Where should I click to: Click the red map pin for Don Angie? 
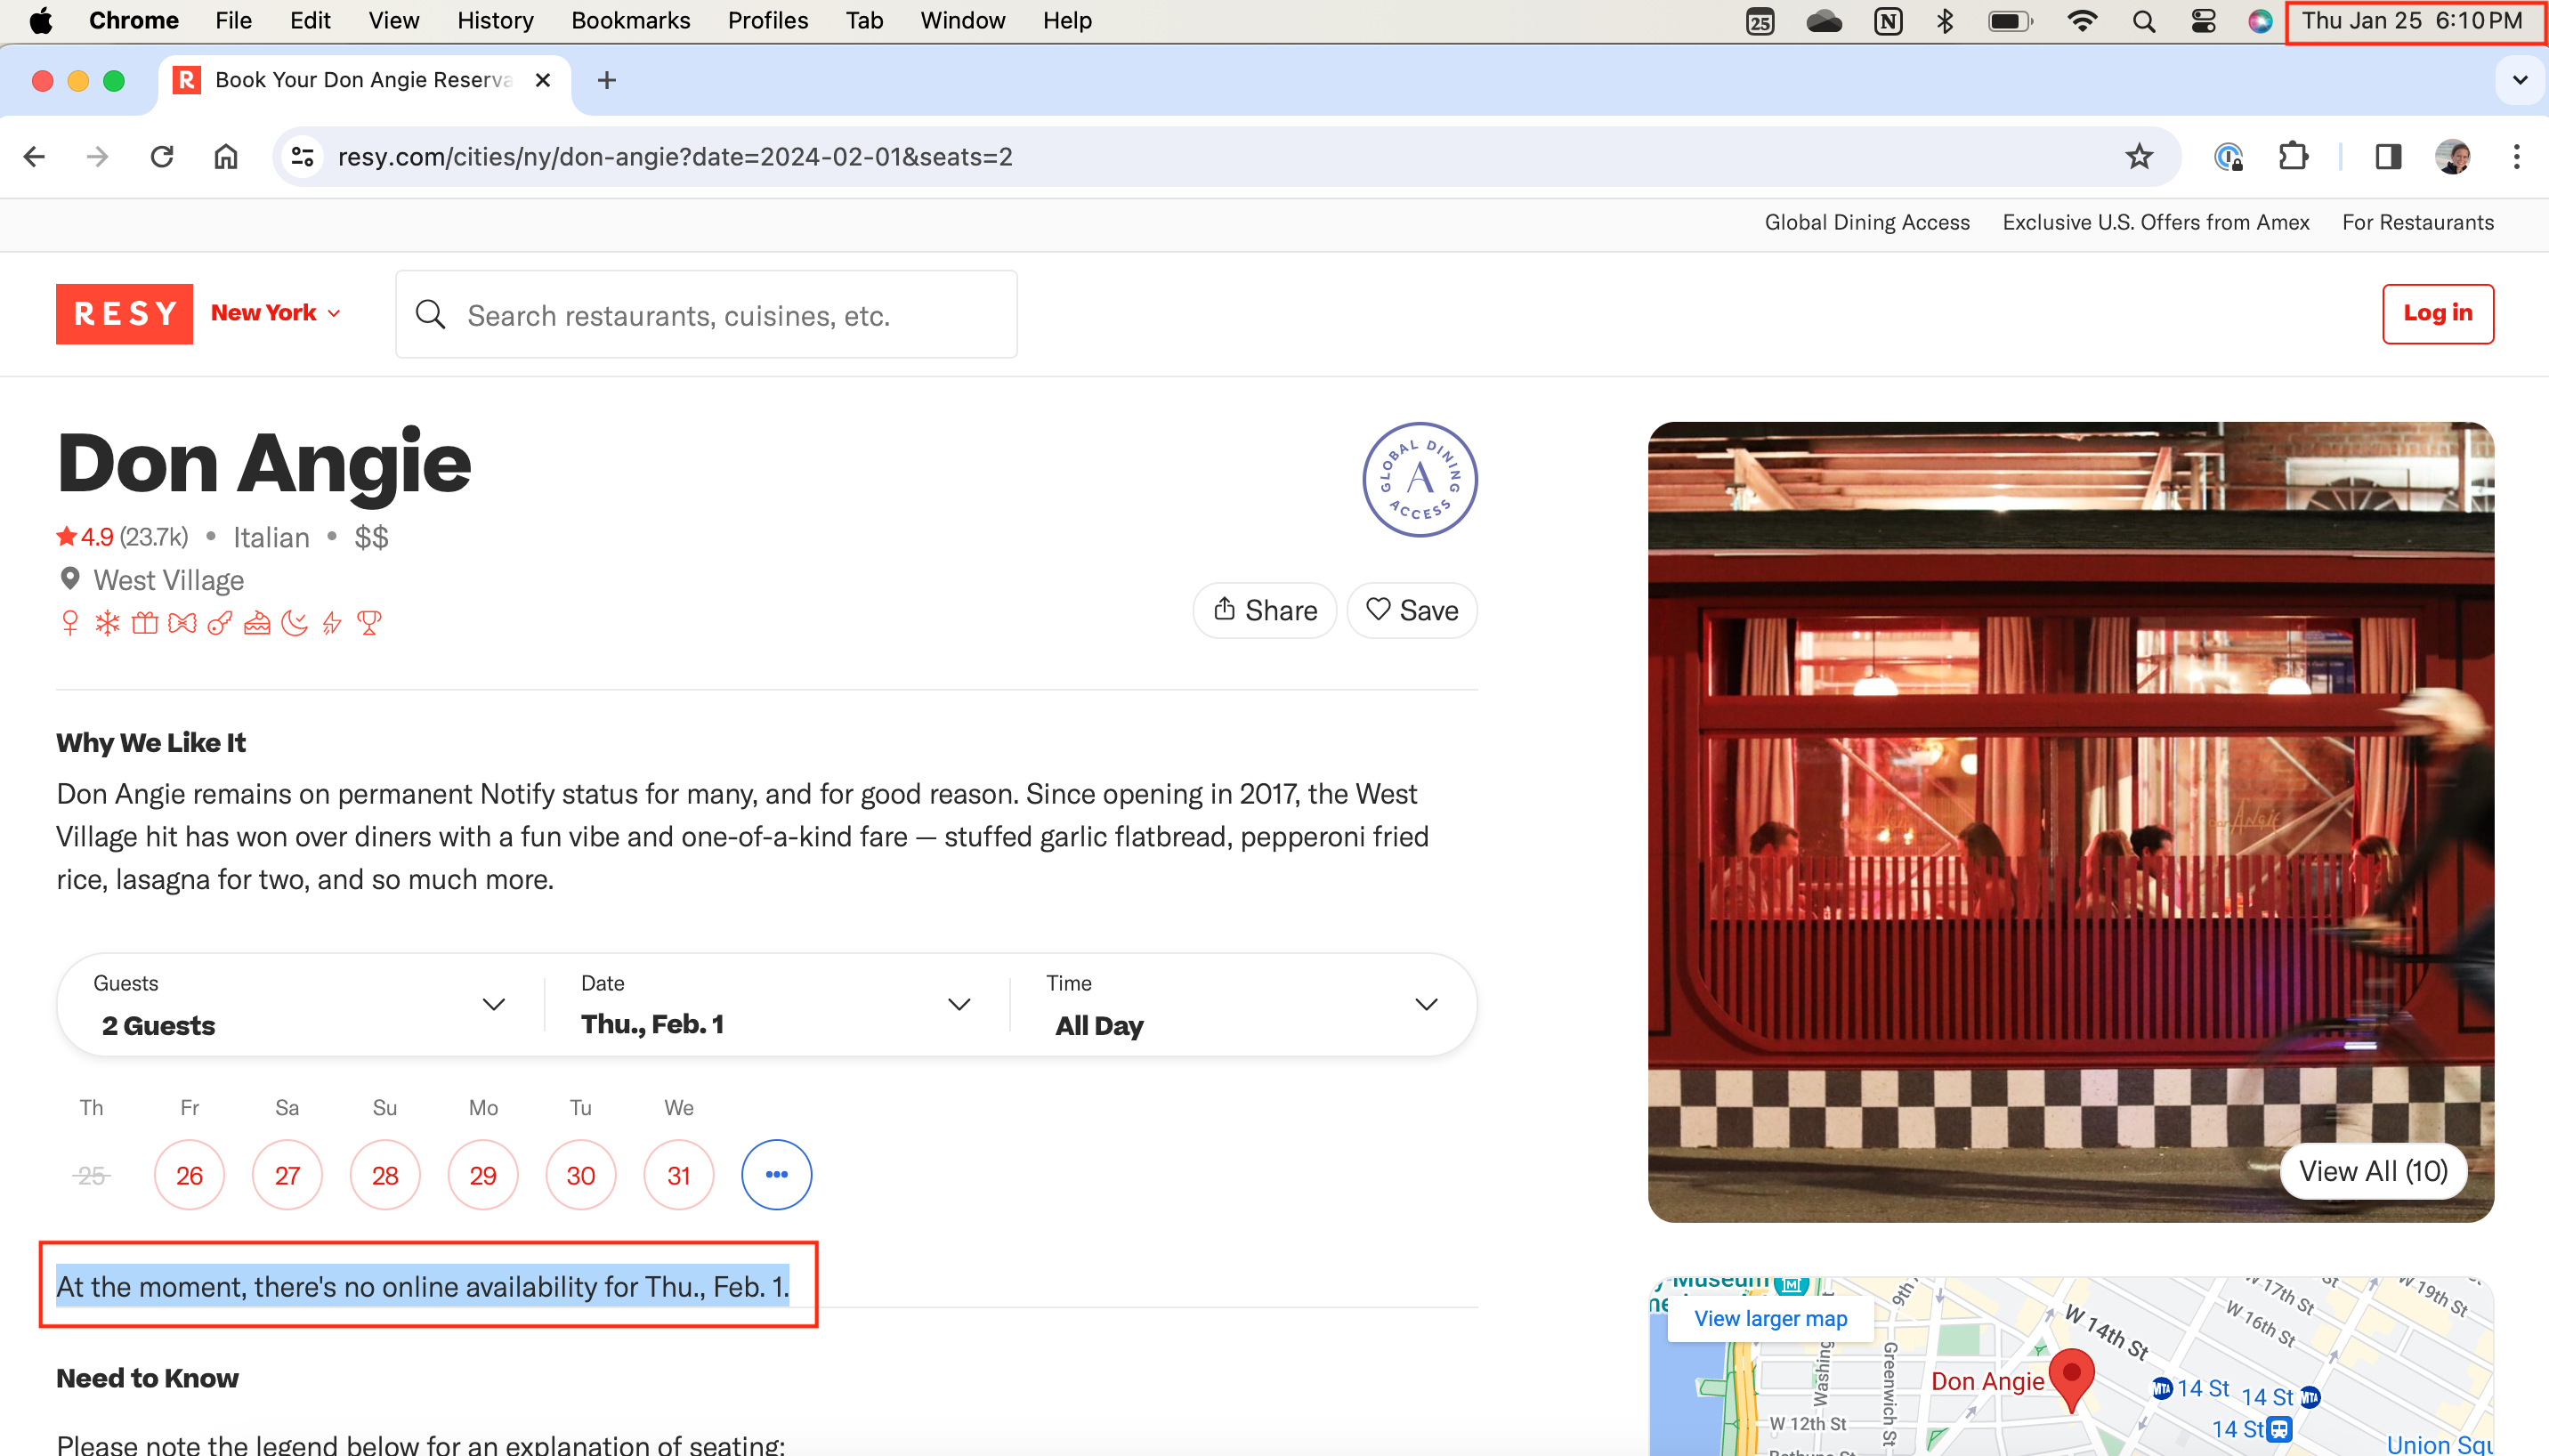click(2071, 1380)
